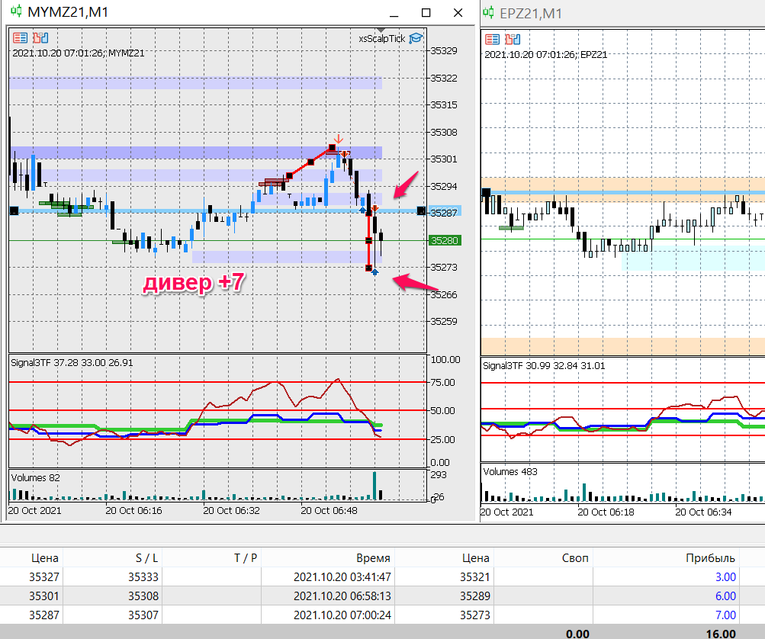
Task: Click the Signal3TF label in EPZ21 chart
Action: click(x=544, y=365)
